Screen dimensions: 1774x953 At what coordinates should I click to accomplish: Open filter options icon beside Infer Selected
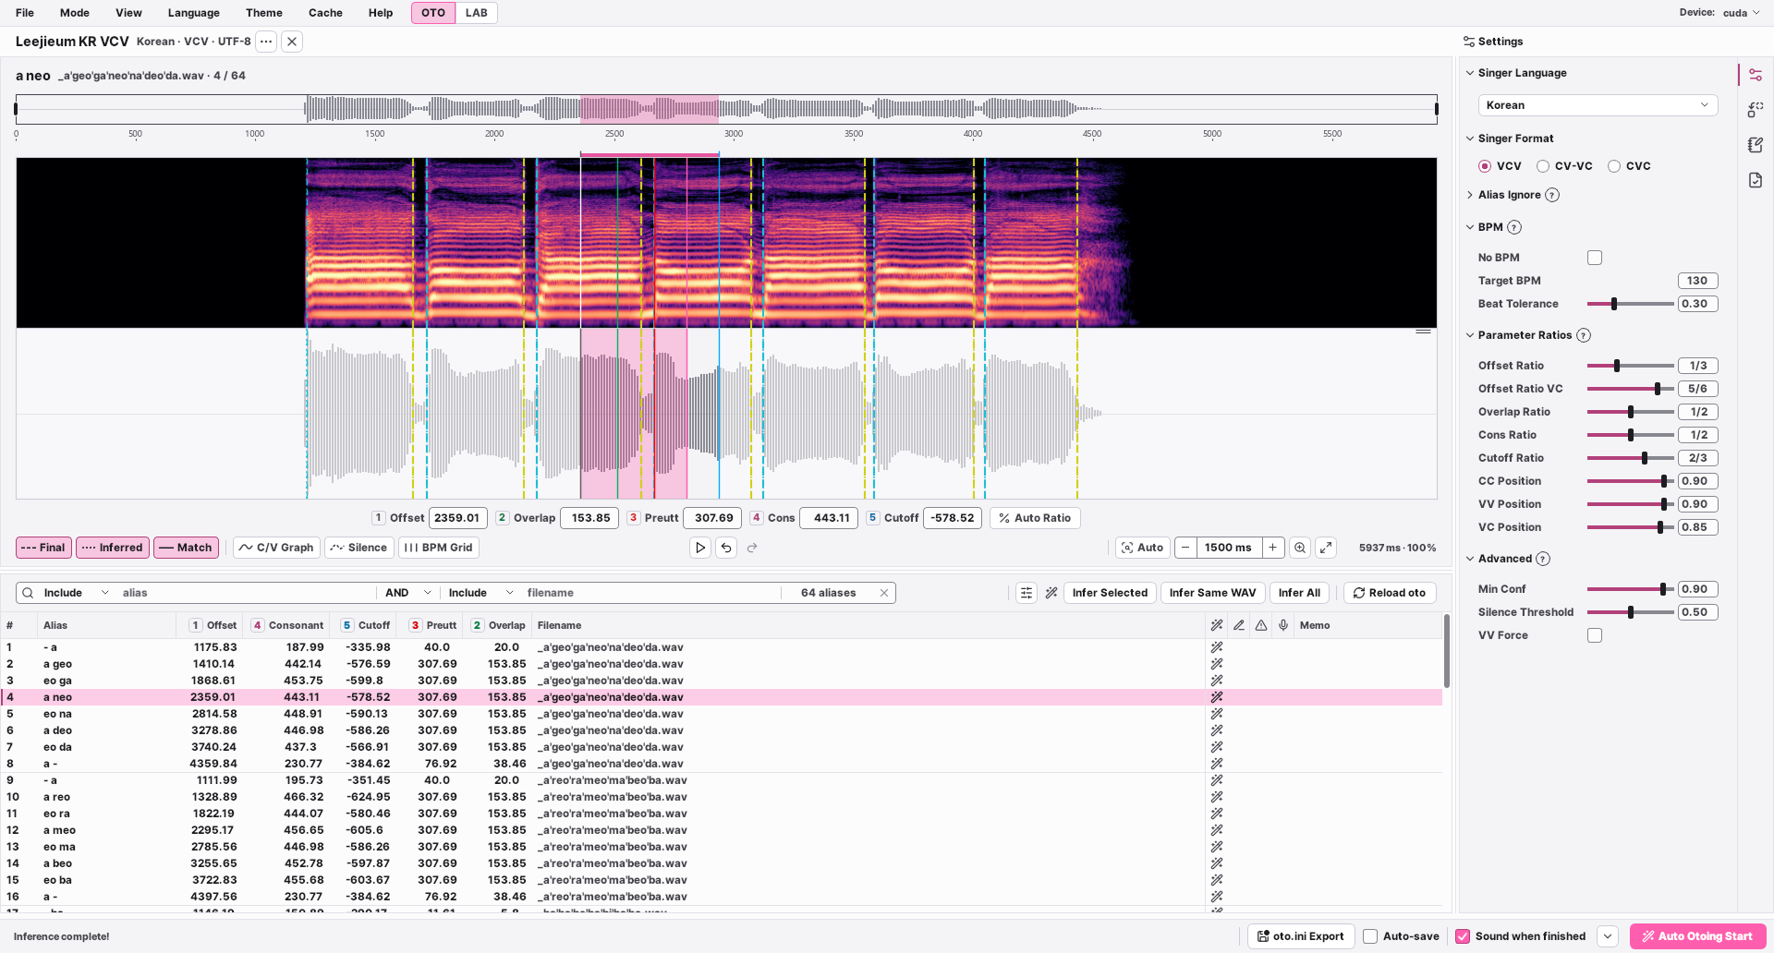1027,593
